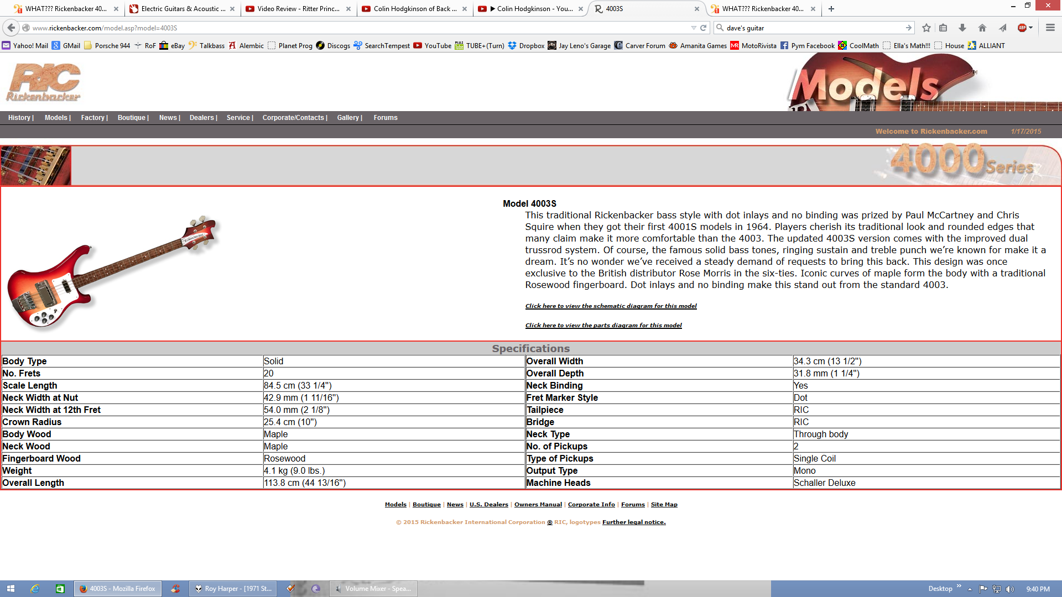Click the send/share paper-plane icon
Screen dimensions: 1062x597
(x=1002, y=28)
